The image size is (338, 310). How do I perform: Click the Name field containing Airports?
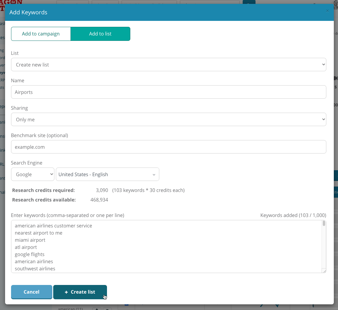pos(168,92)
